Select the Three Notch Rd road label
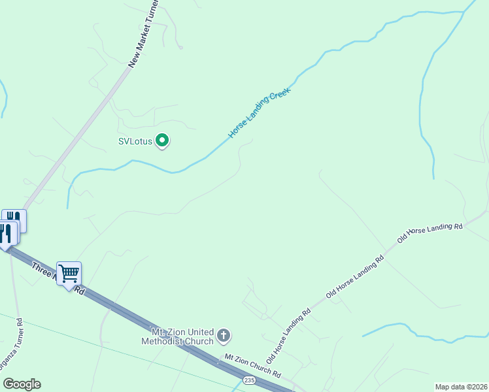 point(58,278)
